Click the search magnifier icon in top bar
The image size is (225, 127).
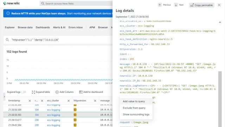[x=43, y=4]
